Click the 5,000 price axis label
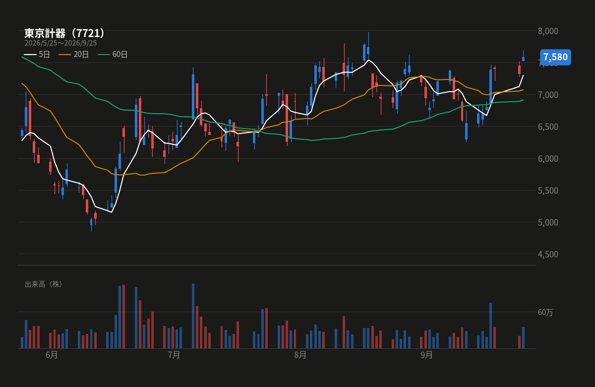This screenshot has width=595, height=387. [x=548, y=222]
